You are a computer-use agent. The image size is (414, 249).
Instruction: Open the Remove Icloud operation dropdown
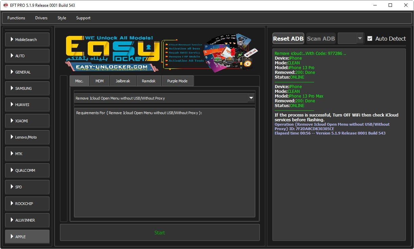pyautogui.click(x=164, y=98)
